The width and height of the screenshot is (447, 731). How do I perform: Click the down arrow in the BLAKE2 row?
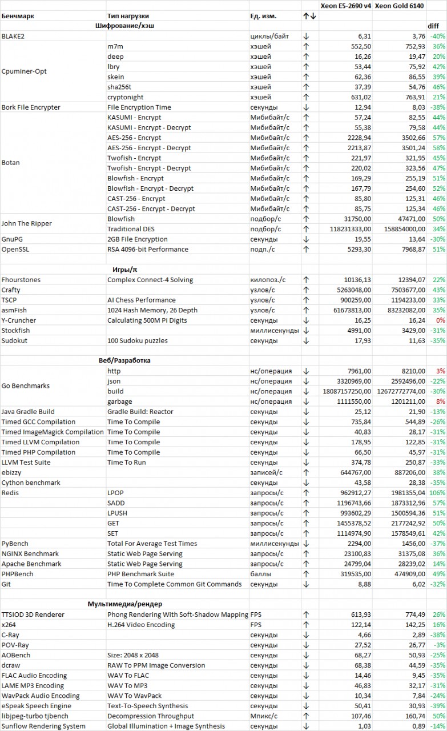(306, 37)
